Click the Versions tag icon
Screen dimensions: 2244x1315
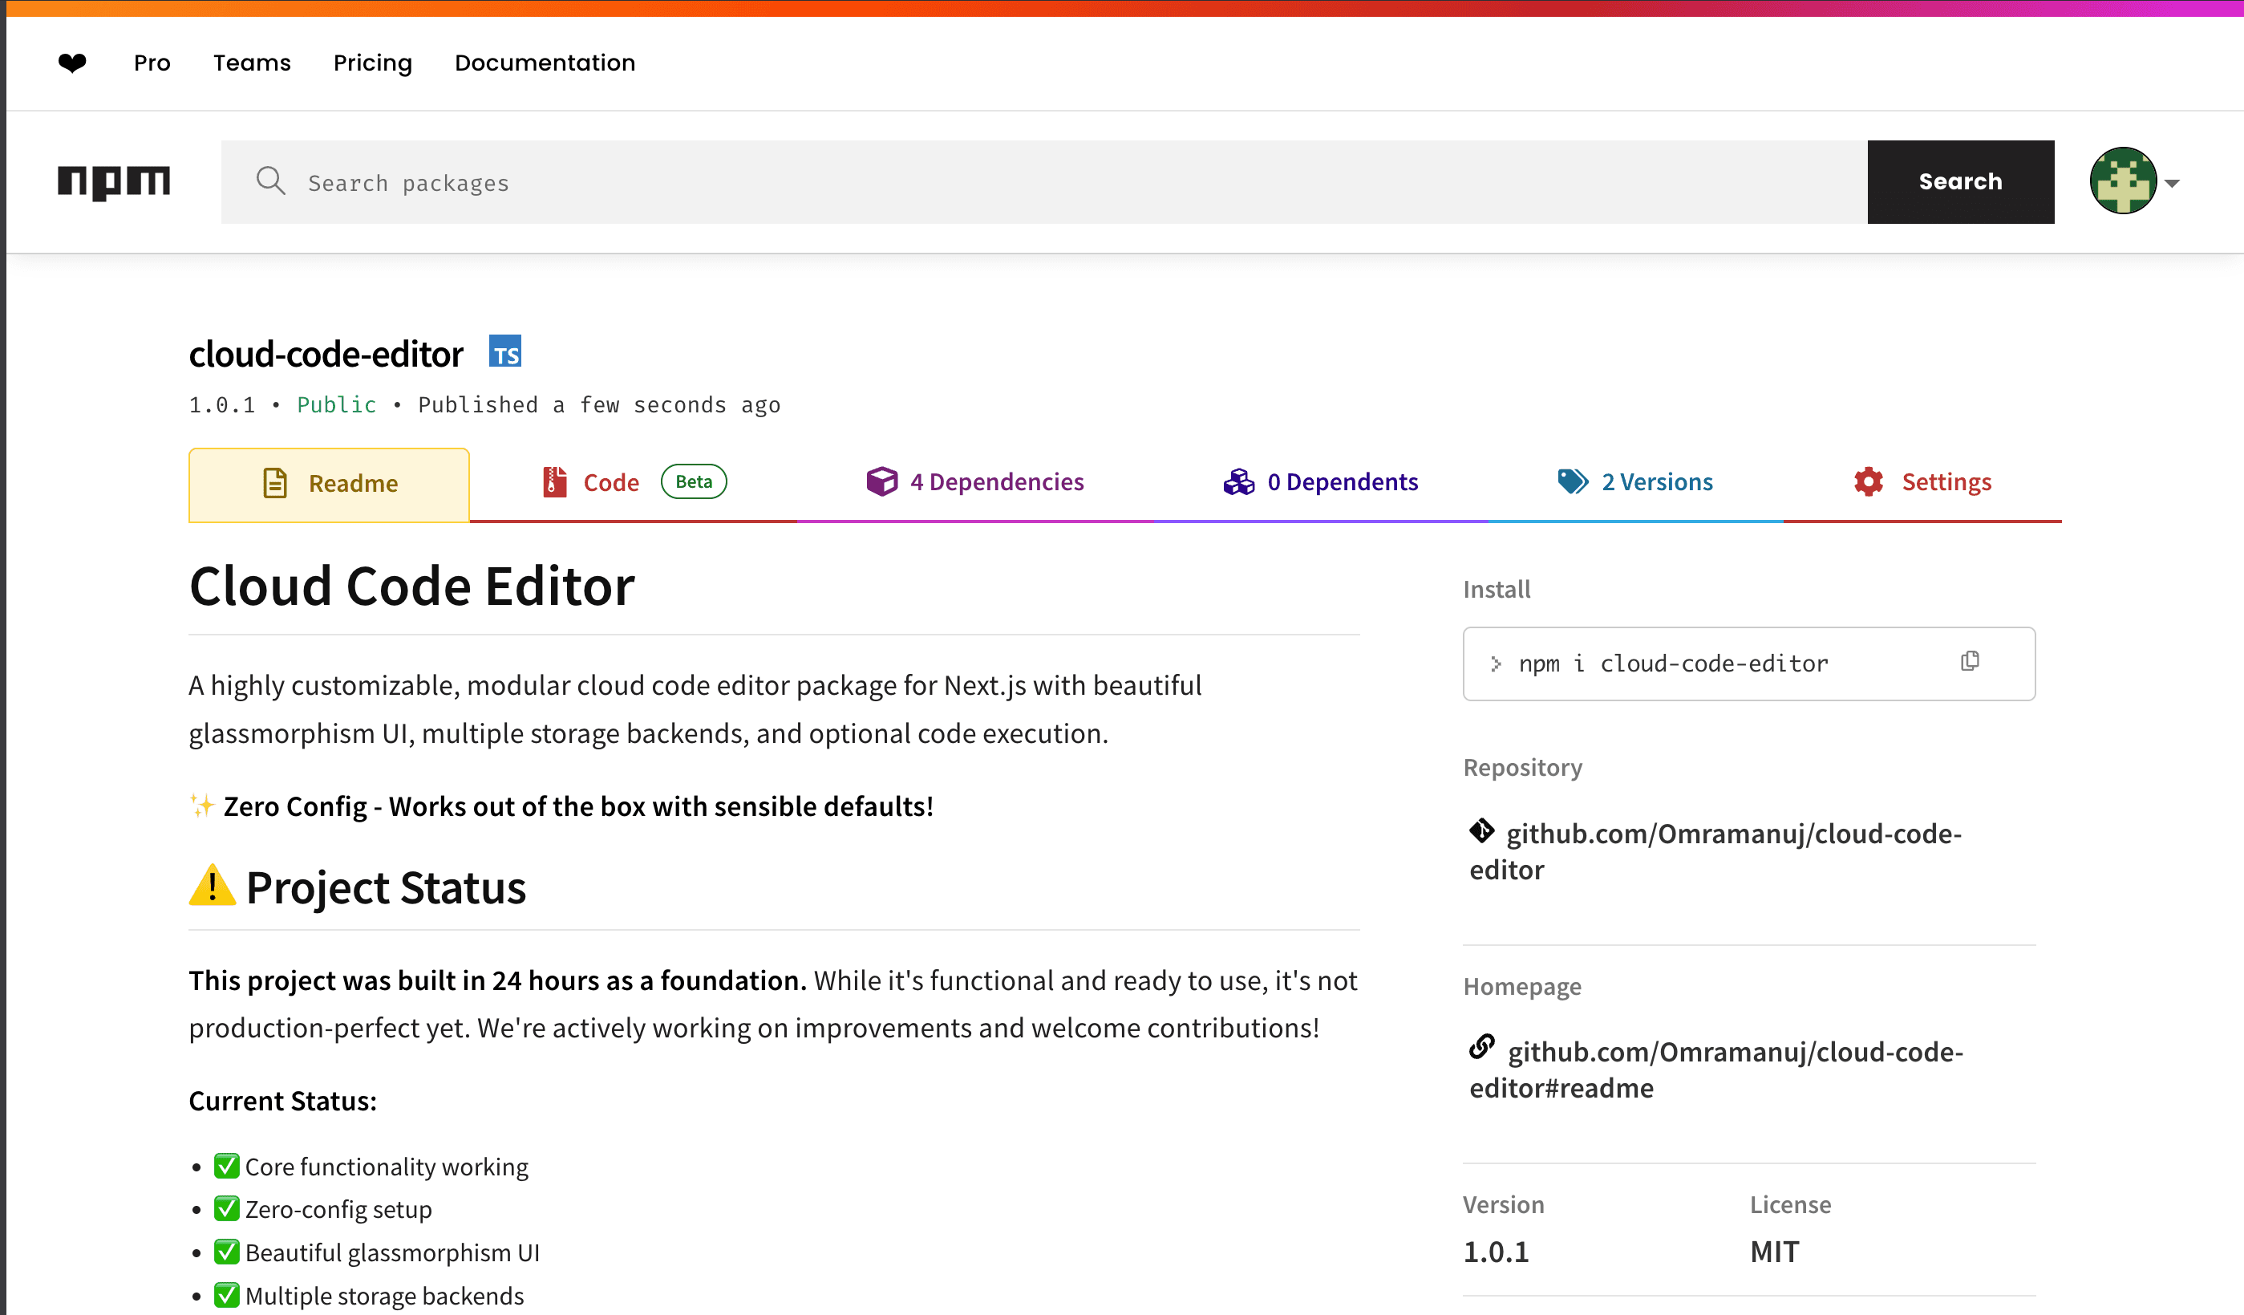pyautogui.click(x=1573, y=481)
